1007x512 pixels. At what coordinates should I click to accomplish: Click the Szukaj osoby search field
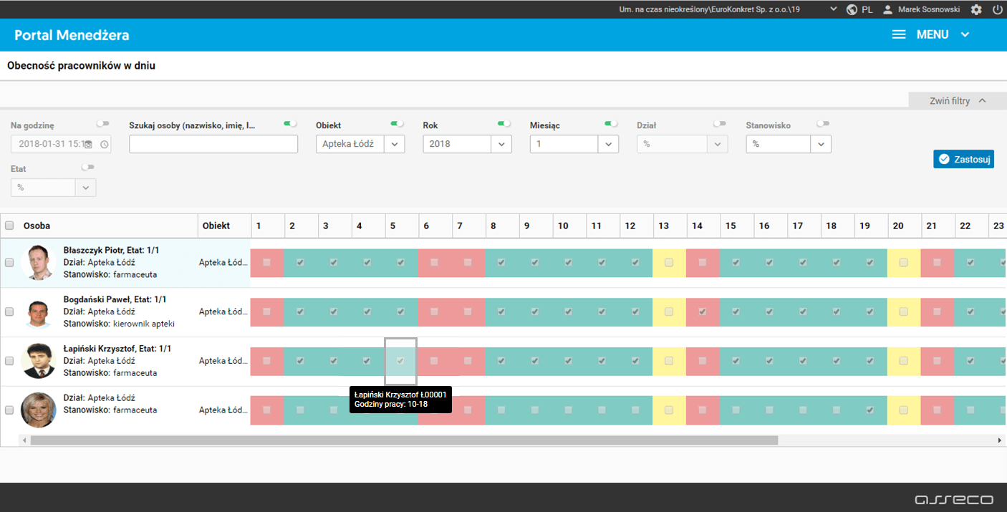(x=213, y=144)
